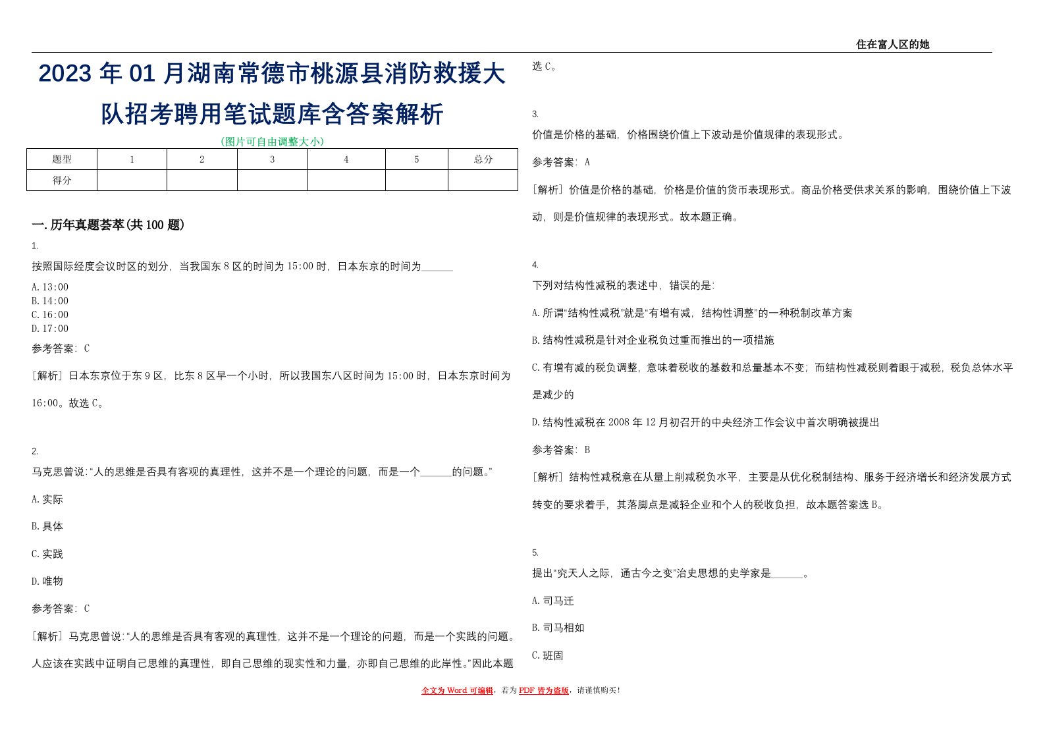Click the green note '(图片可自由调整大小)'
This screenshot has width=1045, height=739.
point(272,142)
